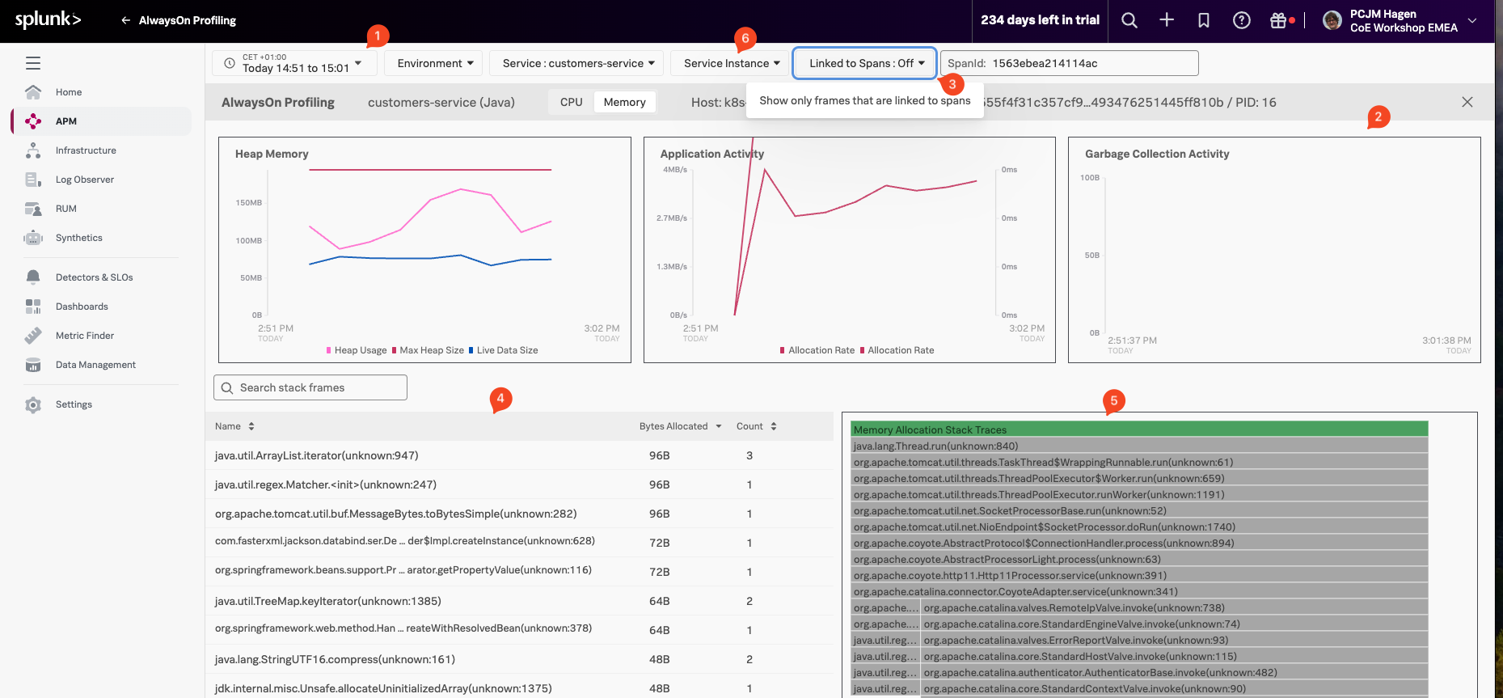Switch to the CPU profiling view
The height and width of the screenshot is (698, 1503).
point(571,102)
